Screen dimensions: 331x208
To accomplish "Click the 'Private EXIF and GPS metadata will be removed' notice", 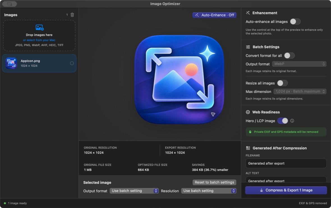I will pos(286,132).
